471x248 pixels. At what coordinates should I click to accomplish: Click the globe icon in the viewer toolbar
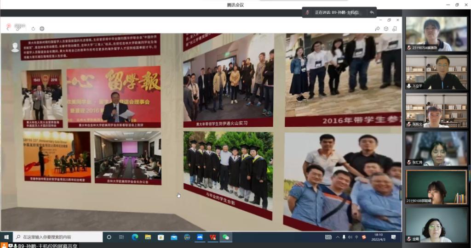42,28
